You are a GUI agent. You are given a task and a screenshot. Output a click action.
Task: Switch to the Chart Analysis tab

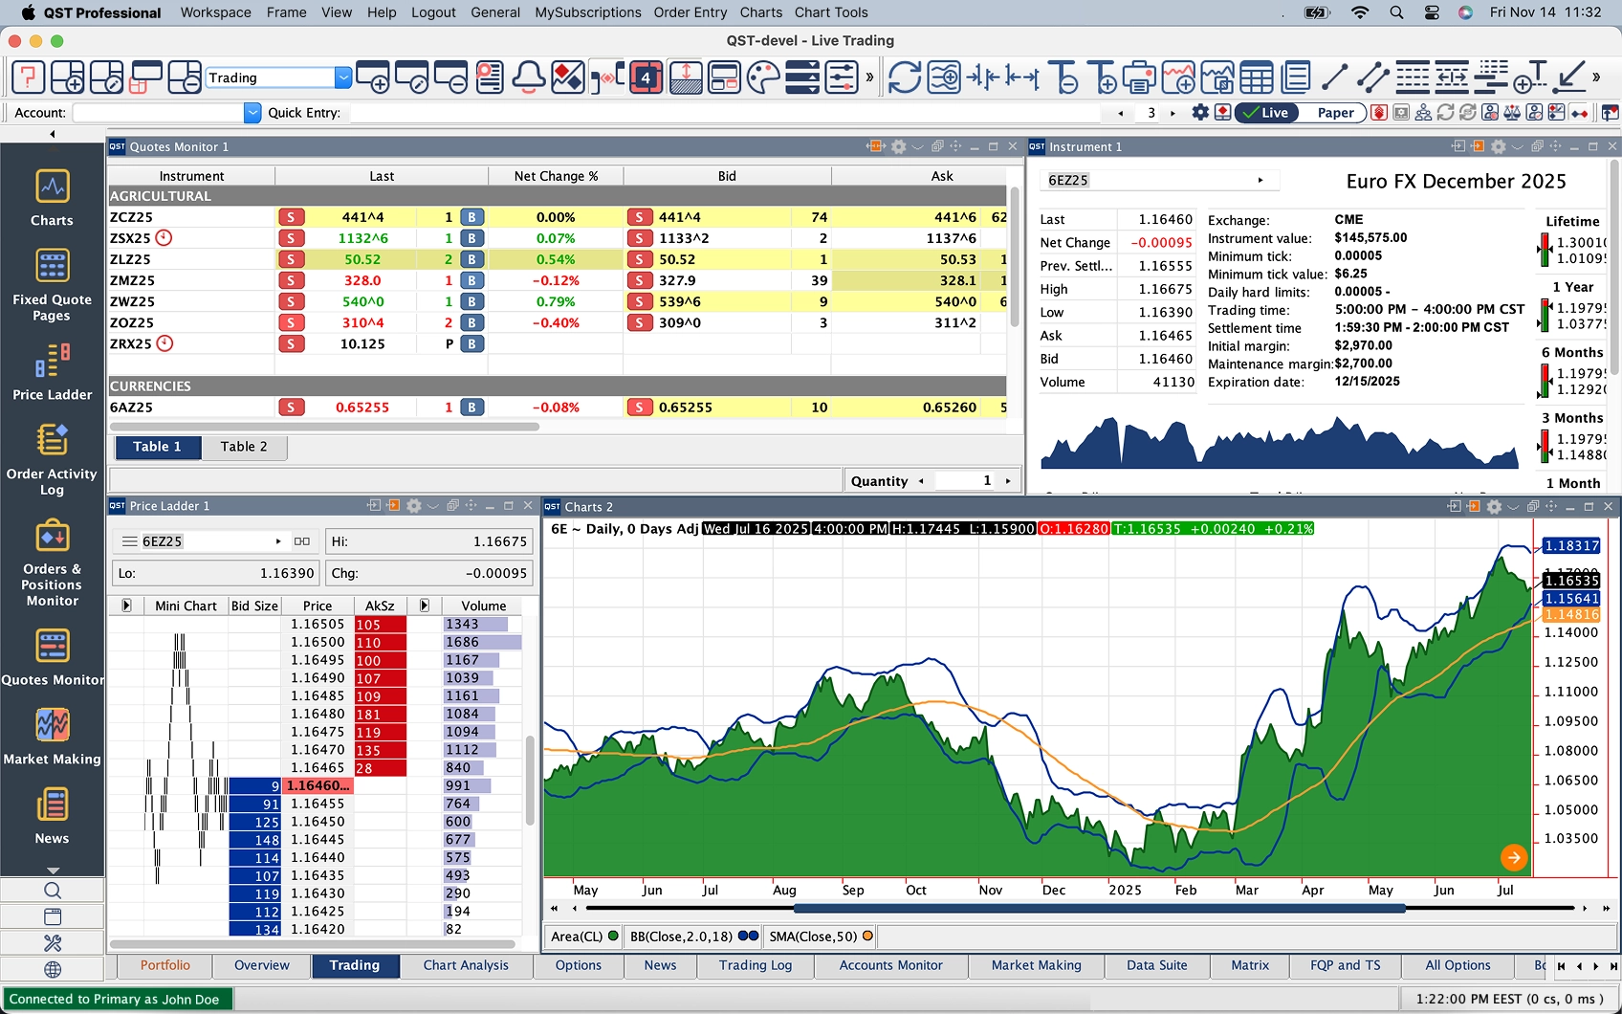pos(466,966)
